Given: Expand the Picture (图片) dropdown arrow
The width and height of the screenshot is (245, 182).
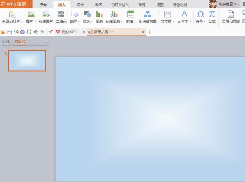Looking at the screenshot, I should pos(35,21).
